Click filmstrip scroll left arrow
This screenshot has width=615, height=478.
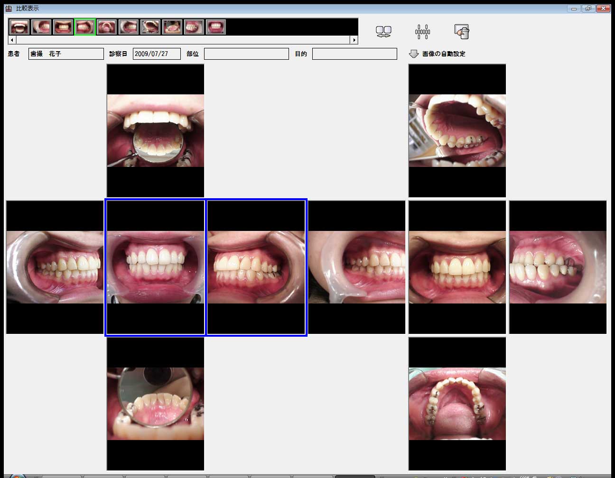12,40
